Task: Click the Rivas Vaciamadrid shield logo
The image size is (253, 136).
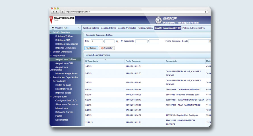Action: [x=51, y=20]
